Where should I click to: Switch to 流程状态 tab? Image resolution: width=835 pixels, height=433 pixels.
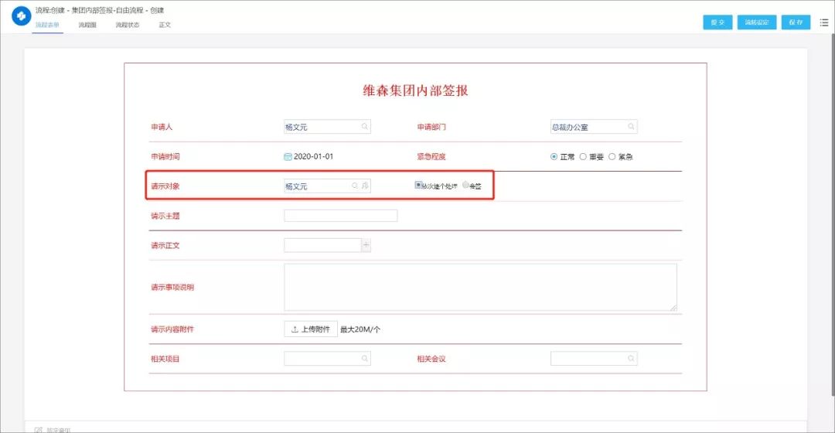128,25
